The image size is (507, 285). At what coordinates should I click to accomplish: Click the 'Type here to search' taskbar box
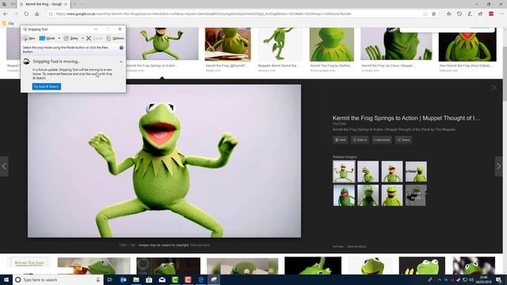[x=58, y=279]
